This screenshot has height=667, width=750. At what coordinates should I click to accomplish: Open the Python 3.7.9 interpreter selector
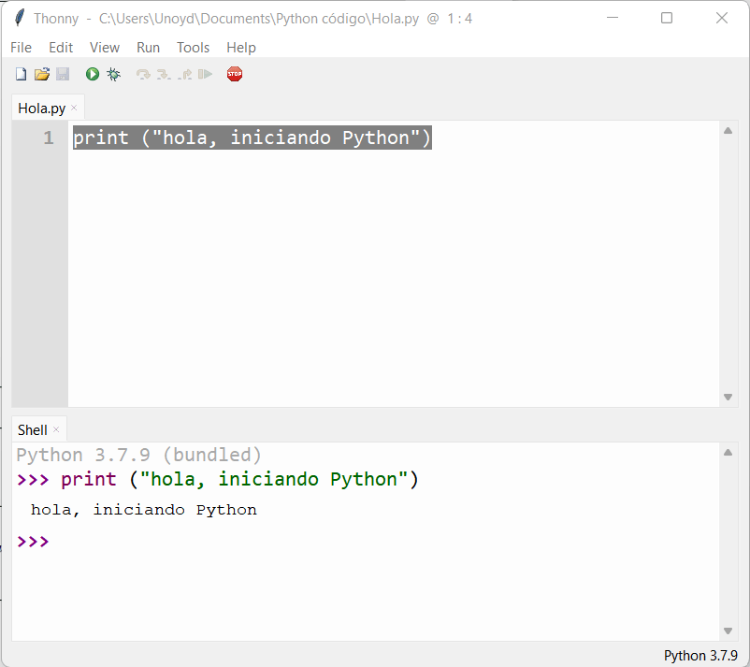pos(700,656)
